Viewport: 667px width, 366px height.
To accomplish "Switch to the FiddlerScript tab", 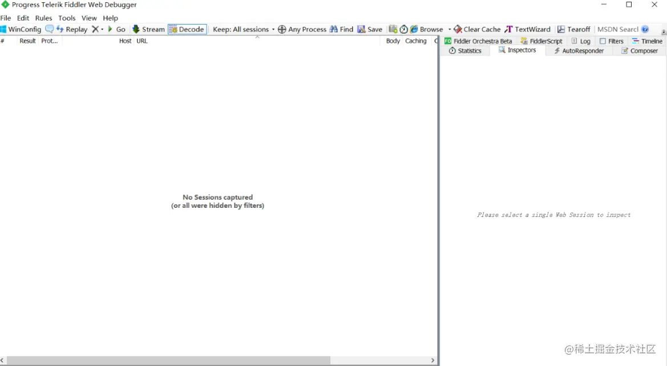I will click(x=541, y=41).
